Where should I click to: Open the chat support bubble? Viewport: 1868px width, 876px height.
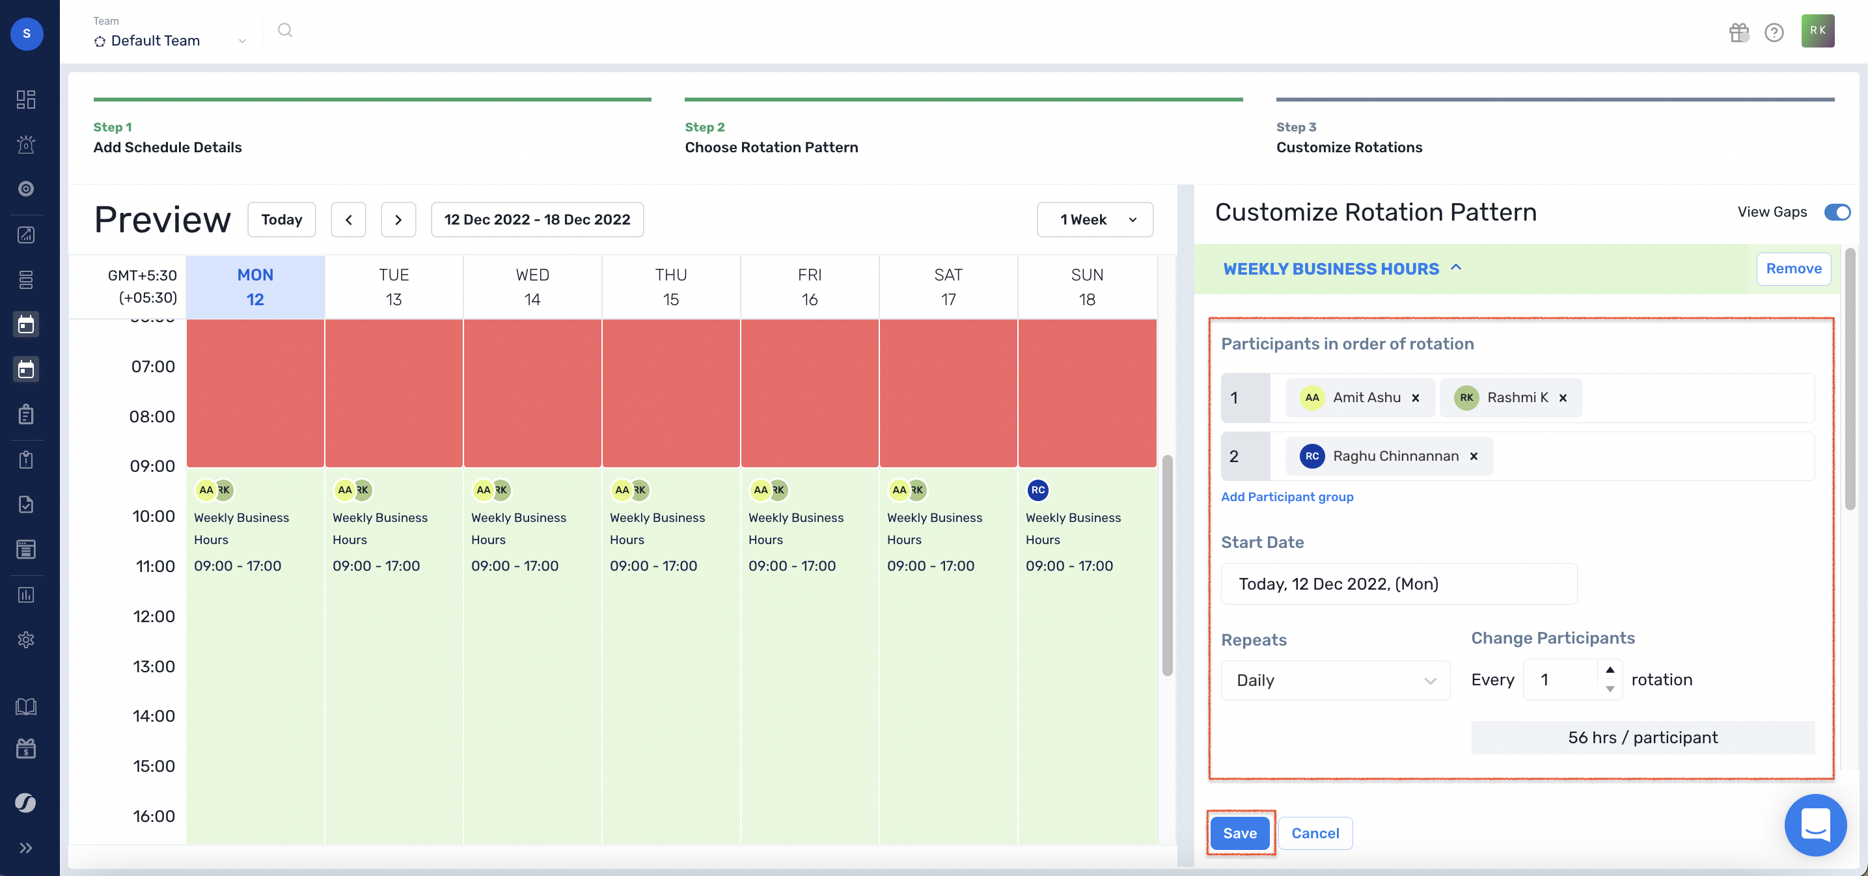pyautogui.click(x=1815, y=825)
